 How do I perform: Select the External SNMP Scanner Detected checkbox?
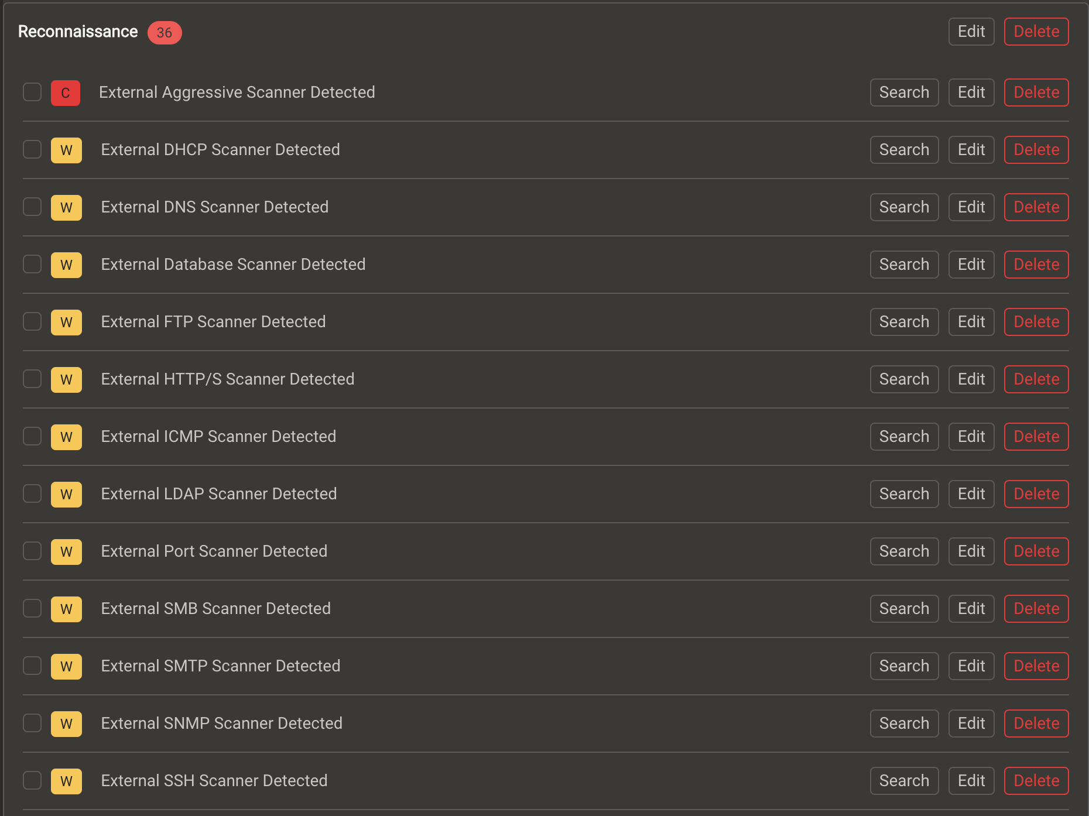pyautogui.click(x=32, y=723)
